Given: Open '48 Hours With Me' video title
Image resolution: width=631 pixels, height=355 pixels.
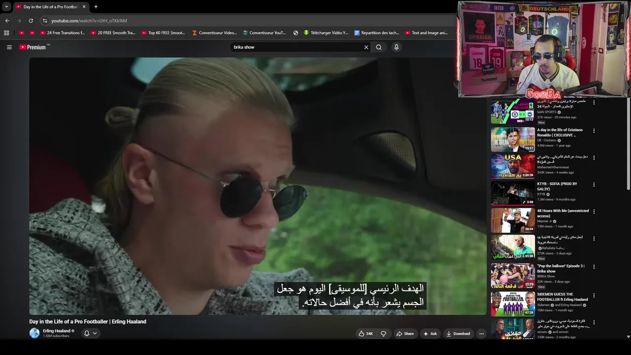Looking at the screenshot, I should point(563,213).
